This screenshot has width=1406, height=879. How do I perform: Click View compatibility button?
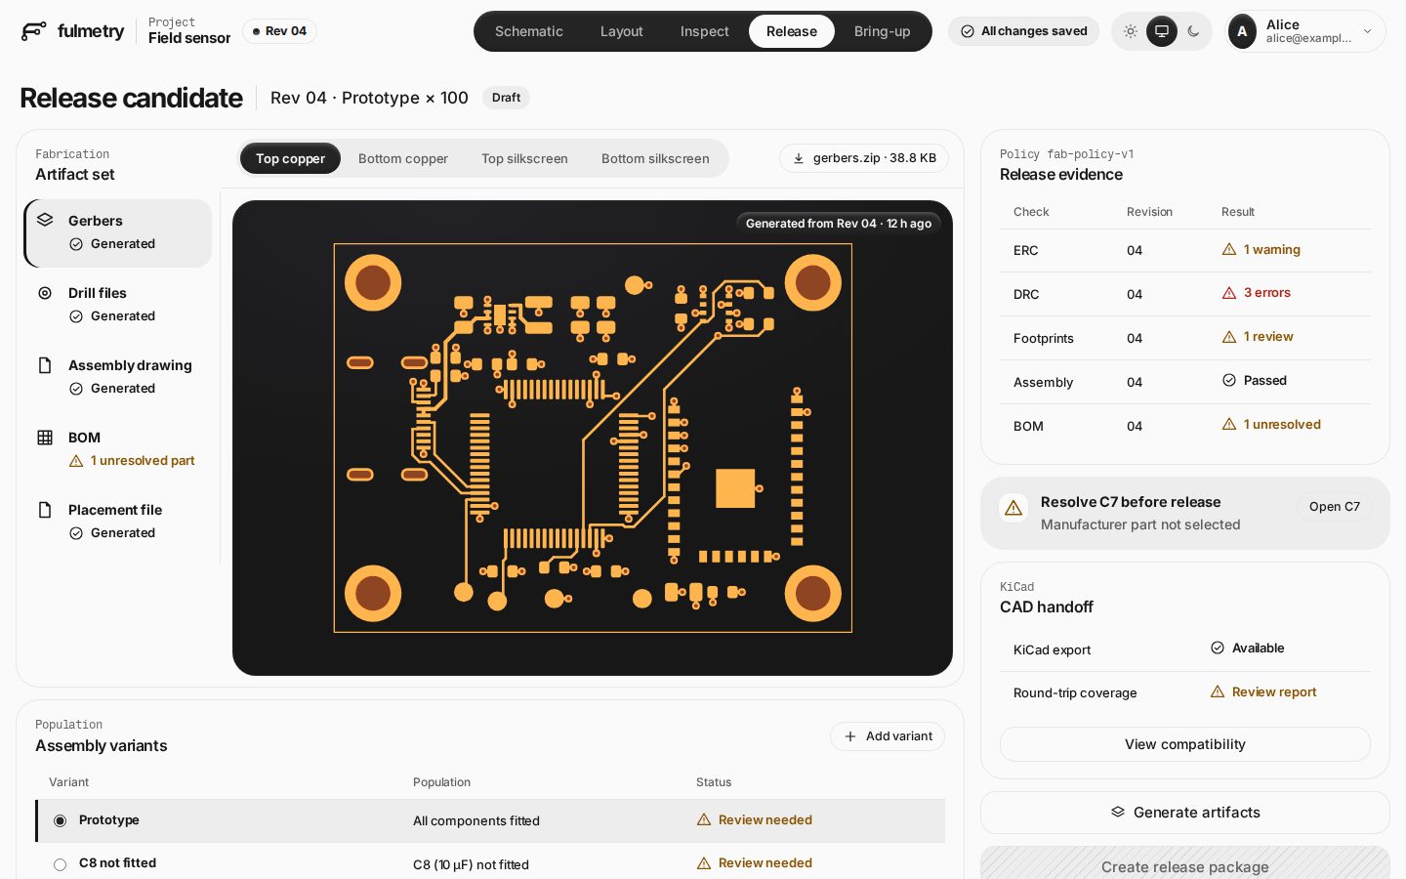(1185, 744)
